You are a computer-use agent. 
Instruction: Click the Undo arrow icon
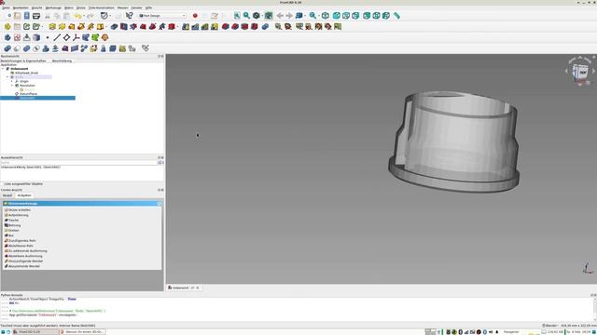point(77,16)
